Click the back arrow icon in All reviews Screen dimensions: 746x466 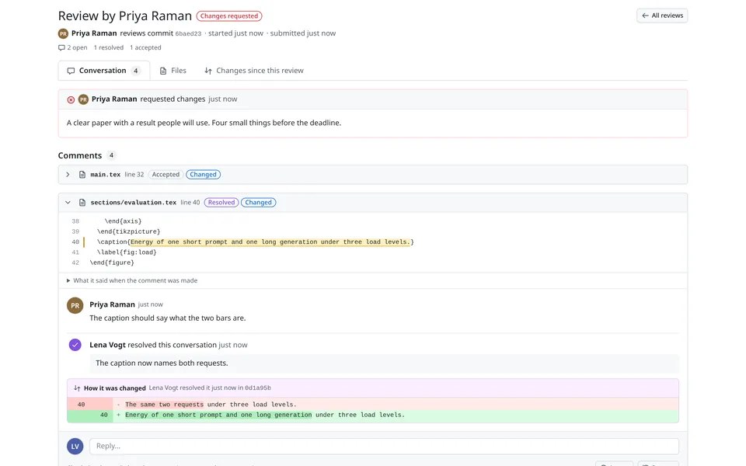[645, 16]
